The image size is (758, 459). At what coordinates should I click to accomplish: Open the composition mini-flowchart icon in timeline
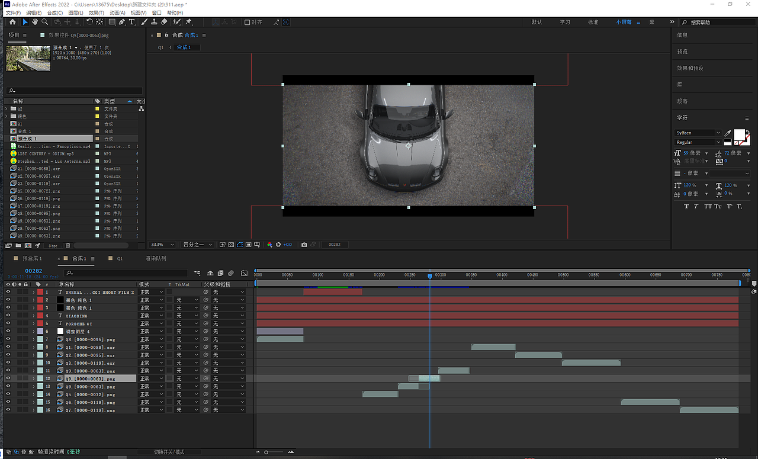[197, 273]
